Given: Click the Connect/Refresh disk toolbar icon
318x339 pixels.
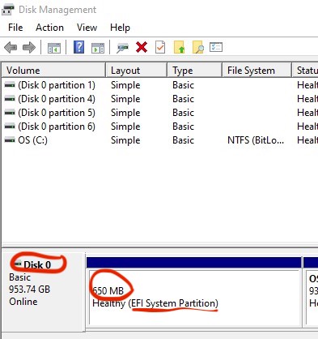Looking at the screenshot, I should click(123, 48).
